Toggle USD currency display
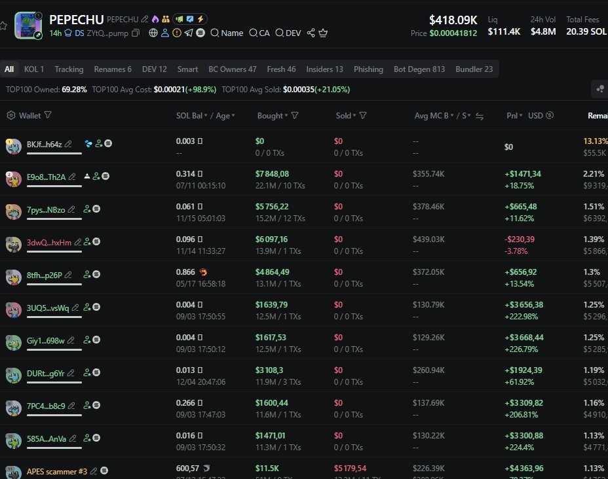Viewport: 608px width, 479px height. coord(541,115)
